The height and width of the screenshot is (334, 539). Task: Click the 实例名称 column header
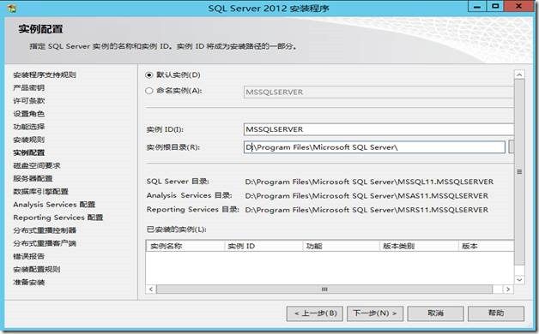point(185,246)
